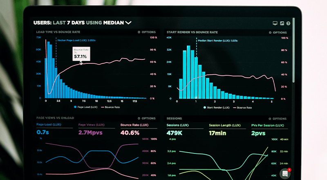Click the monitor display icon in header
Screen dimensions: 327x180
click(275, 23)
